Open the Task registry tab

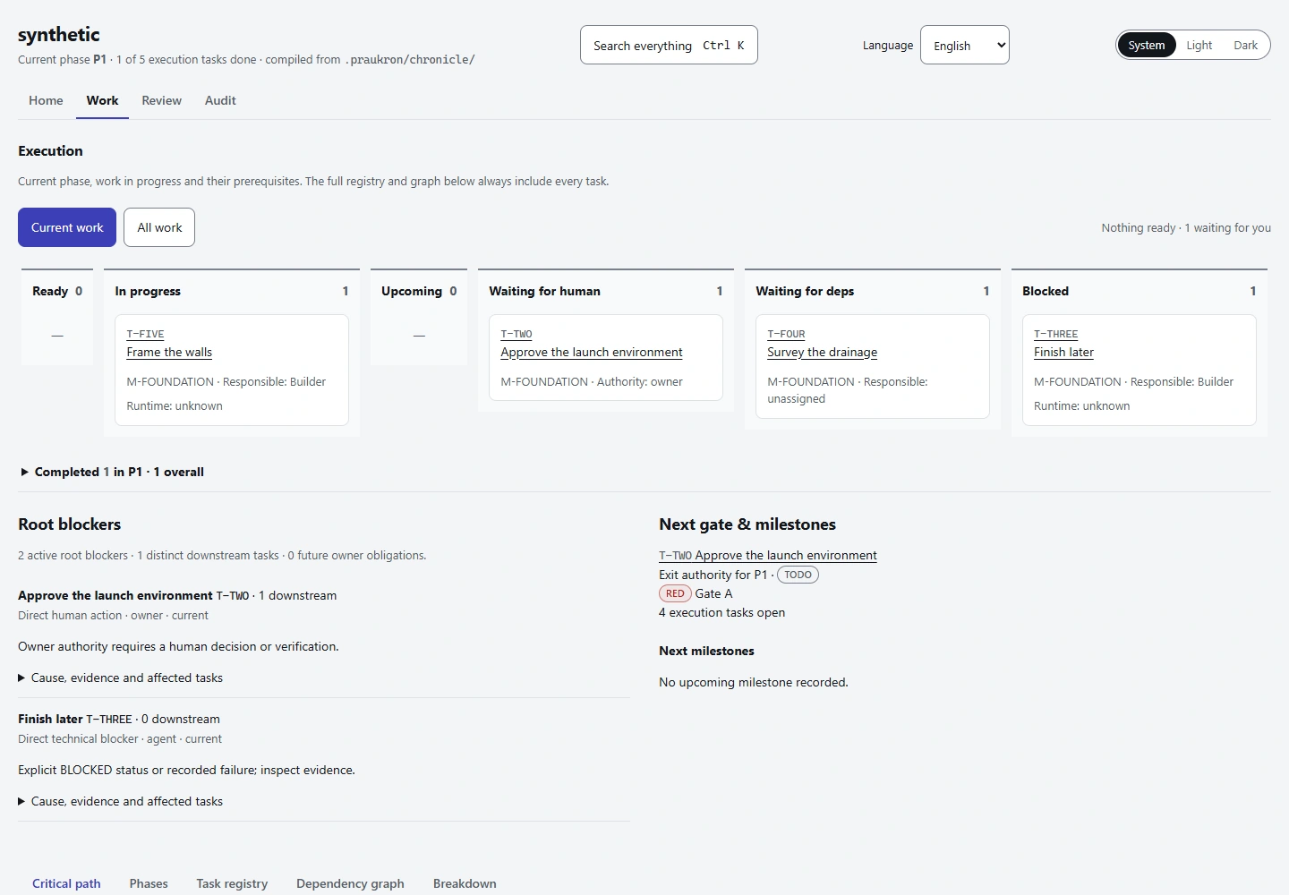(232, 883)
